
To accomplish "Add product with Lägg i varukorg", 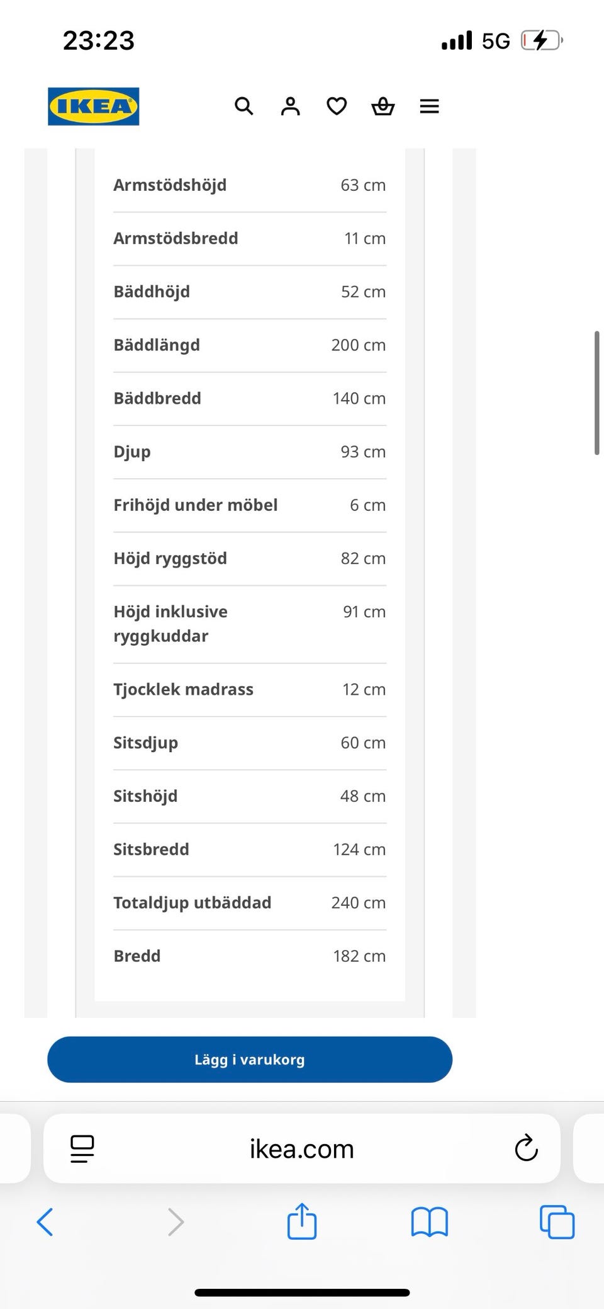I will pyautogui.click(x=250, y=1060).
